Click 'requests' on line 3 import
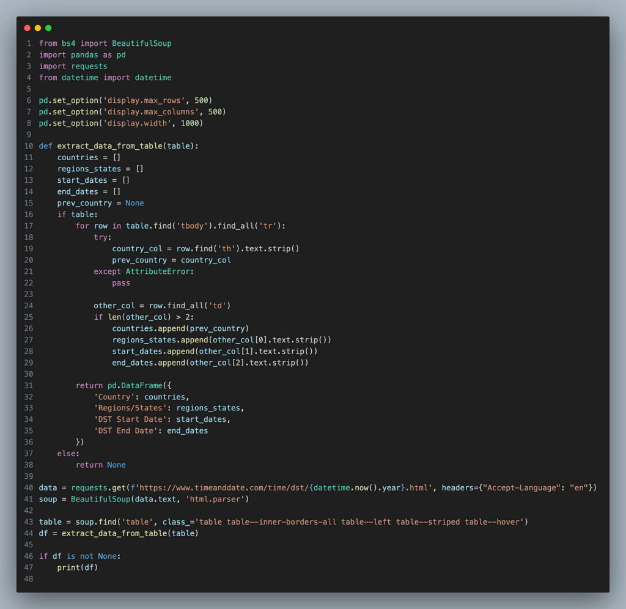 pyautogui.click(x=89, y=66)
